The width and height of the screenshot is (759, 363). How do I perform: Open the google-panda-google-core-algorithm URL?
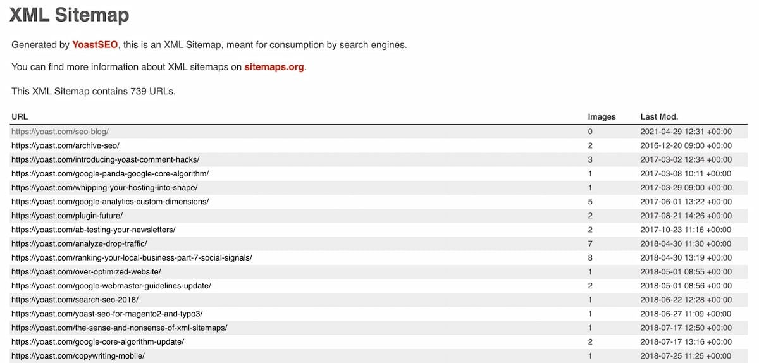110,173
